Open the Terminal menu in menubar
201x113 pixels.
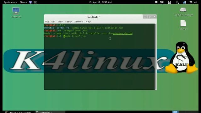(79, 22)
